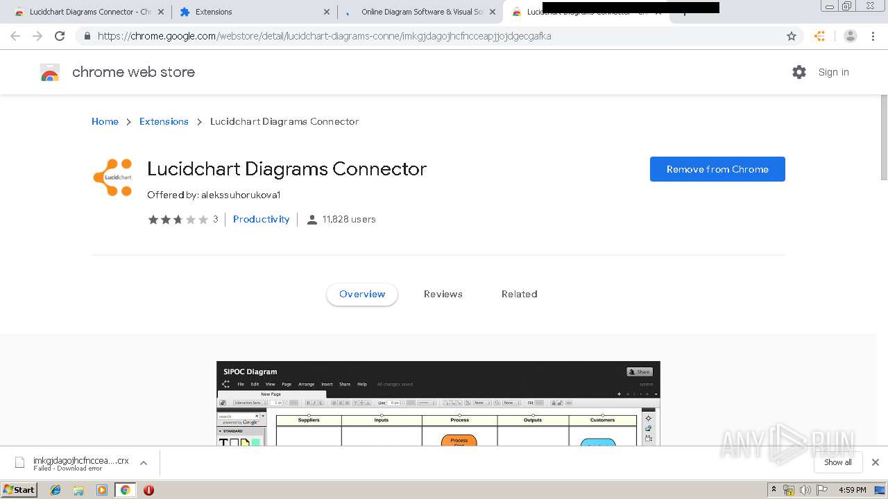Click the 11,828 users count
This screenshot has height=499, width=888.
click(x=341, y=219)
